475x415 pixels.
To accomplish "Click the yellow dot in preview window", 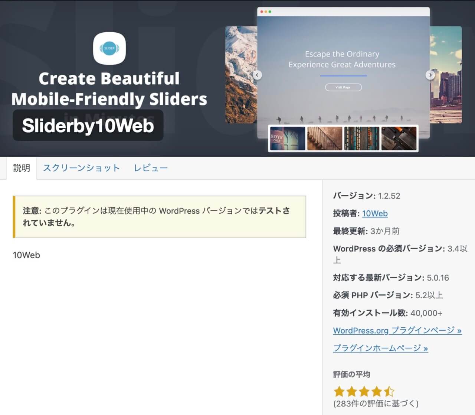I will (x=266, y=12).
